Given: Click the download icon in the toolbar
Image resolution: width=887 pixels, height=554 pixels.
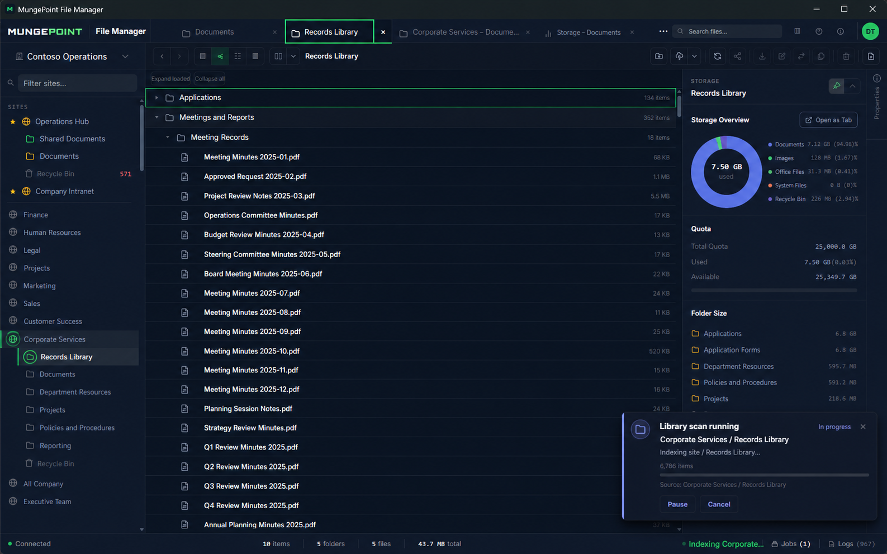Looking at the screenshot, I should [762, 56].
